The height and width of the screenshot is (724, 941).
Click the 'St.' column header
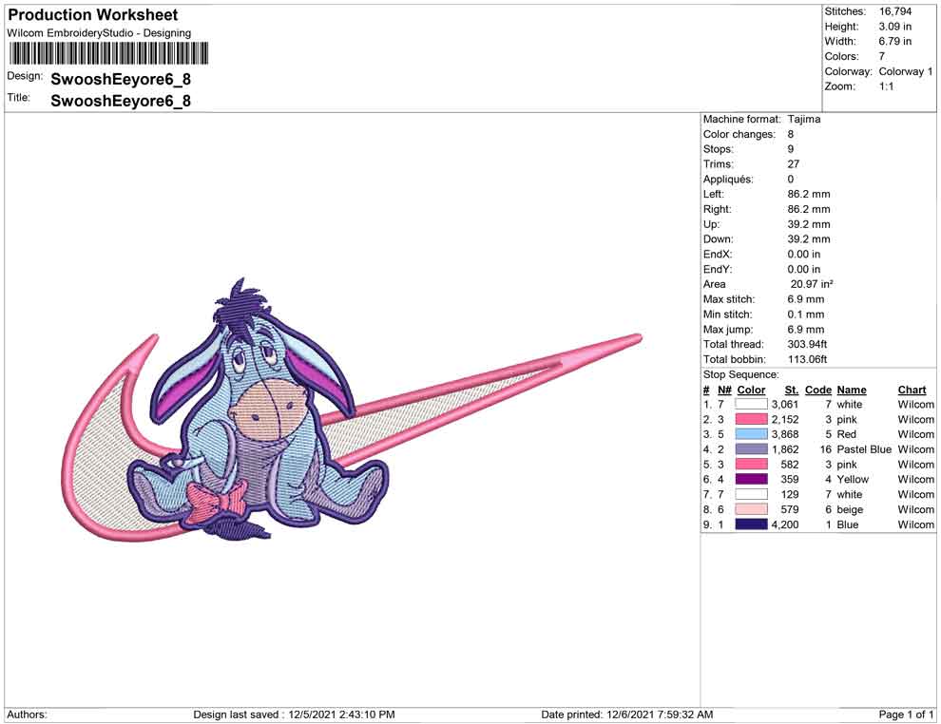[x=792, y=390]
